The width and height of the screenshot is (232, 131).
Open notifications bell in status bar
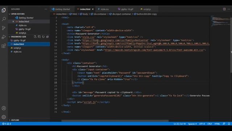coord(229,124)
